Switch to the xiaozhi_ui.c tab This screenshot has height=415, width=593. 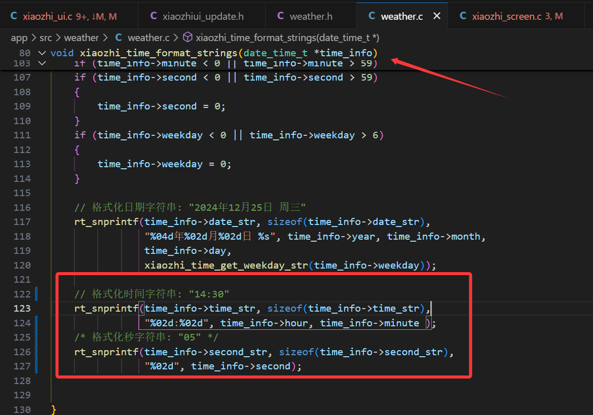pyautogui.click(x=69, y=16)
